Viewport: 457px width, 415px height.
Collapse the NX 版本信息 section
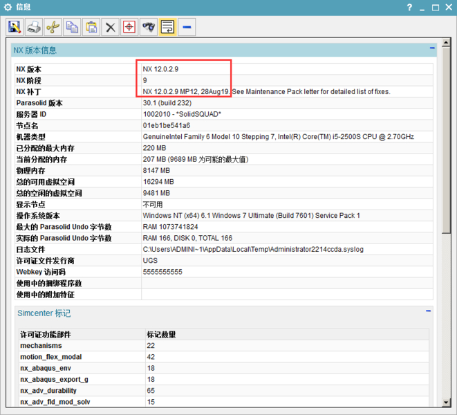tap(432, 48)
